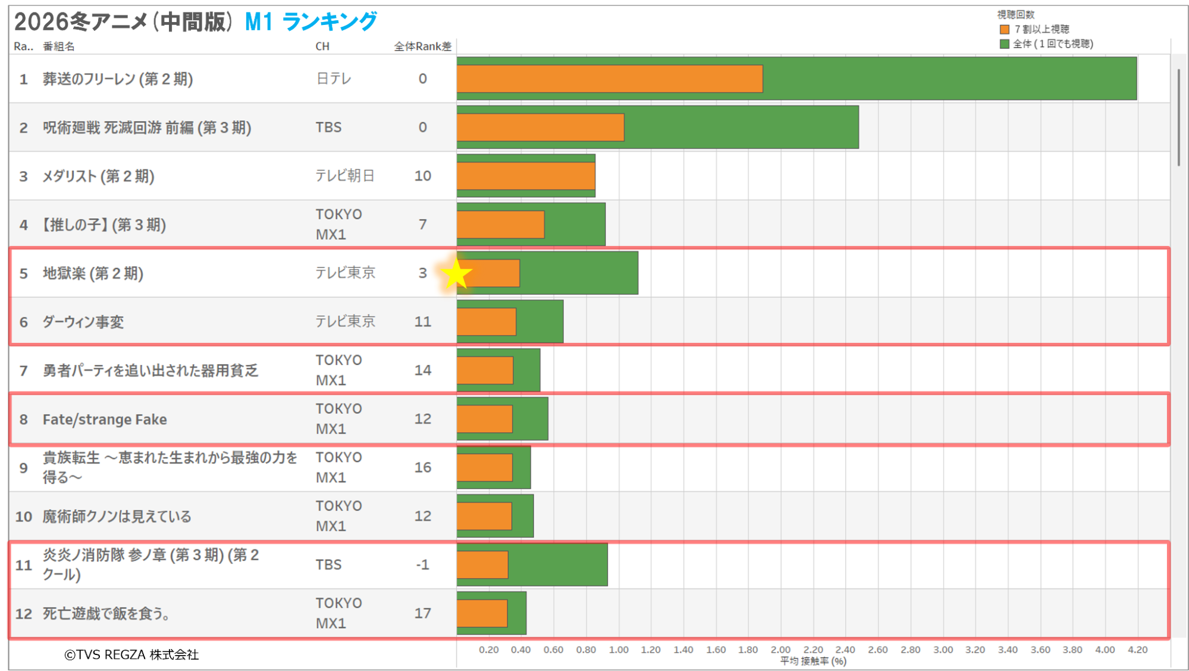Click the 全体Rank差 column header
The height and width of the screenshot is (671, 1189).
[x=422, y=46]
